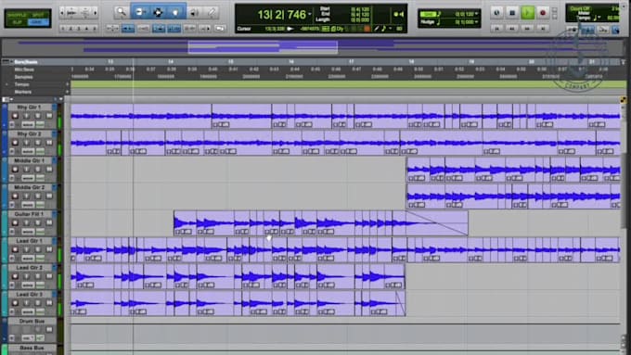Click the Go to End transport button
The image size is (631, 355).
tap(543, 29)
